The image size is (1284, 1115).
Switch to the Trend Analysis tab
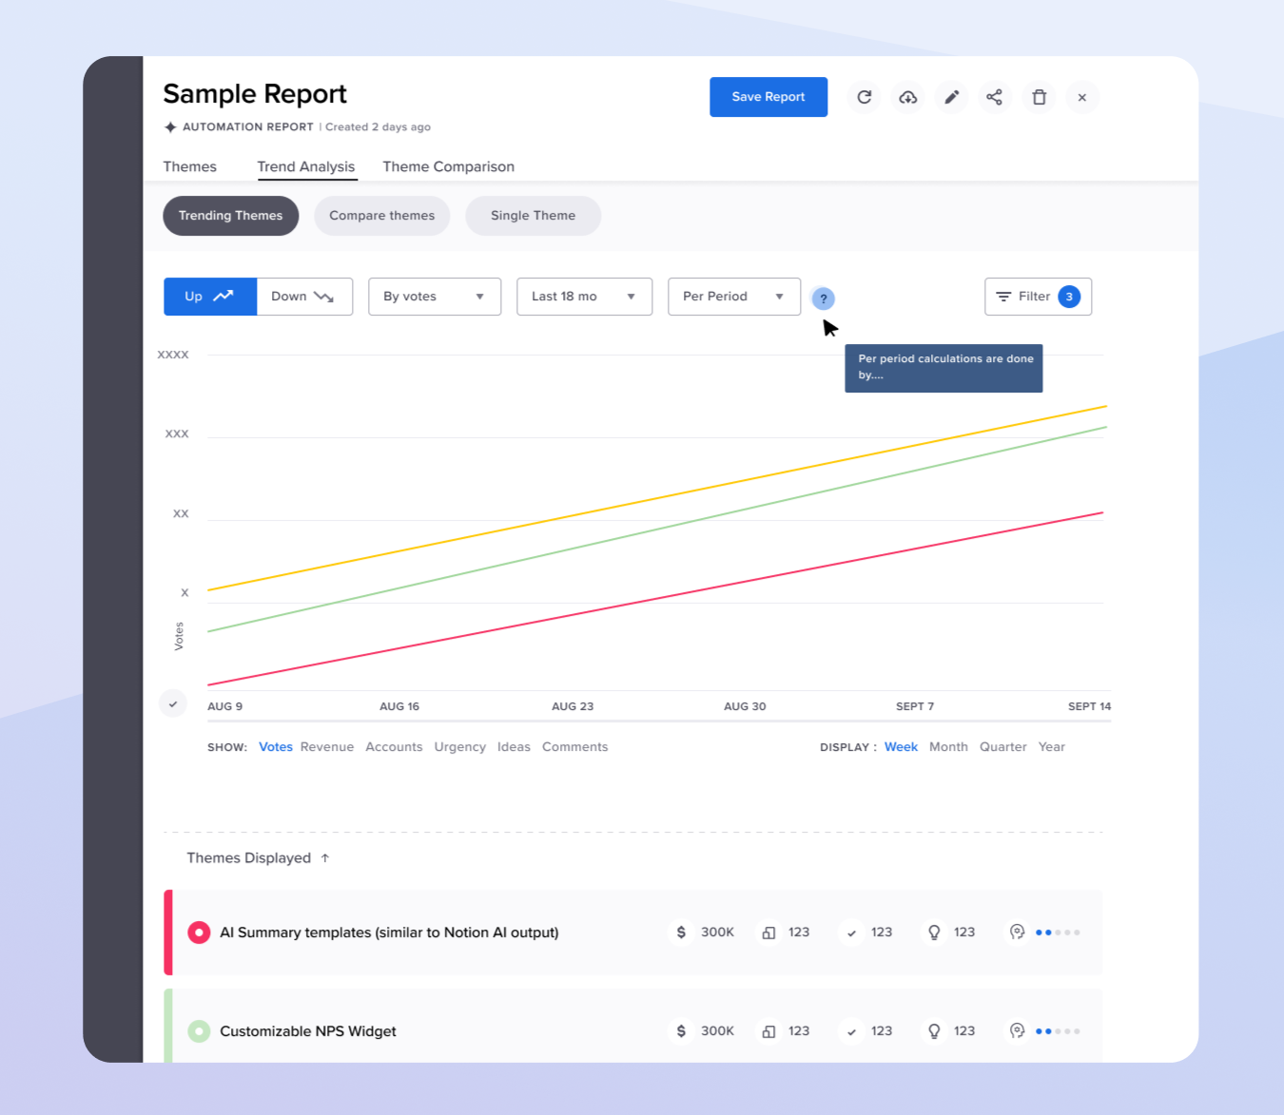click(x=305, y=166)
